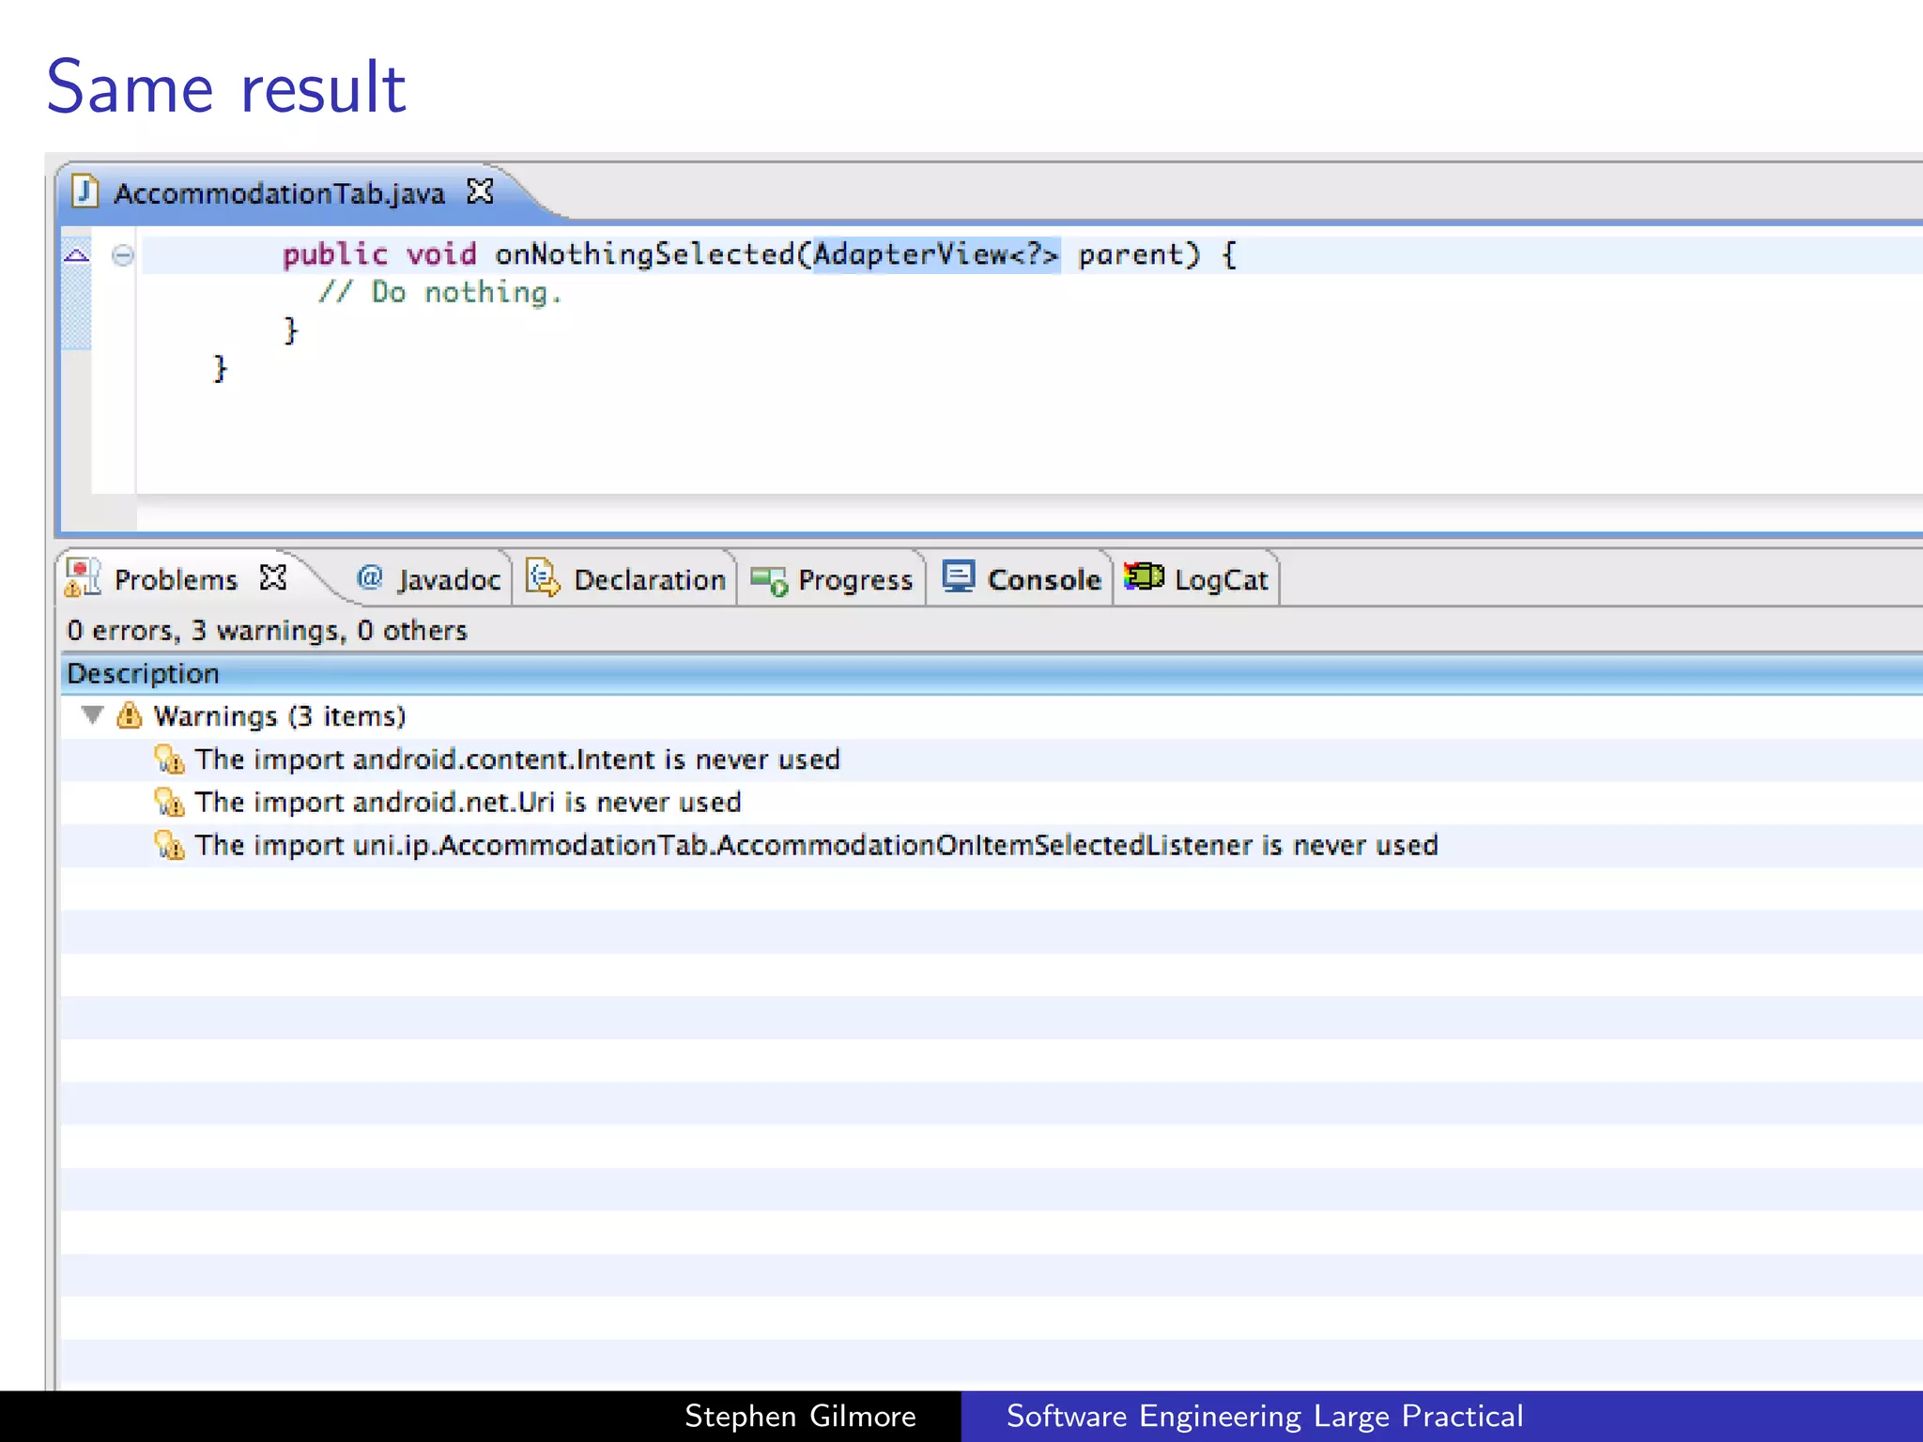1923x1442 pixels.
Task: Select the AccommodationTab.java editor tab
Action: pos(280,192)
